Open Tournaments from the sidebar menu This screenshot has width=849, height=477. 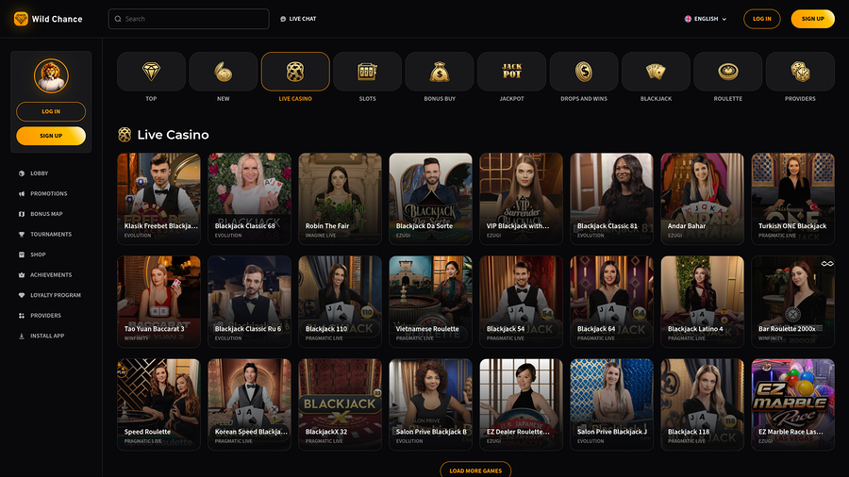pos(51,234)
